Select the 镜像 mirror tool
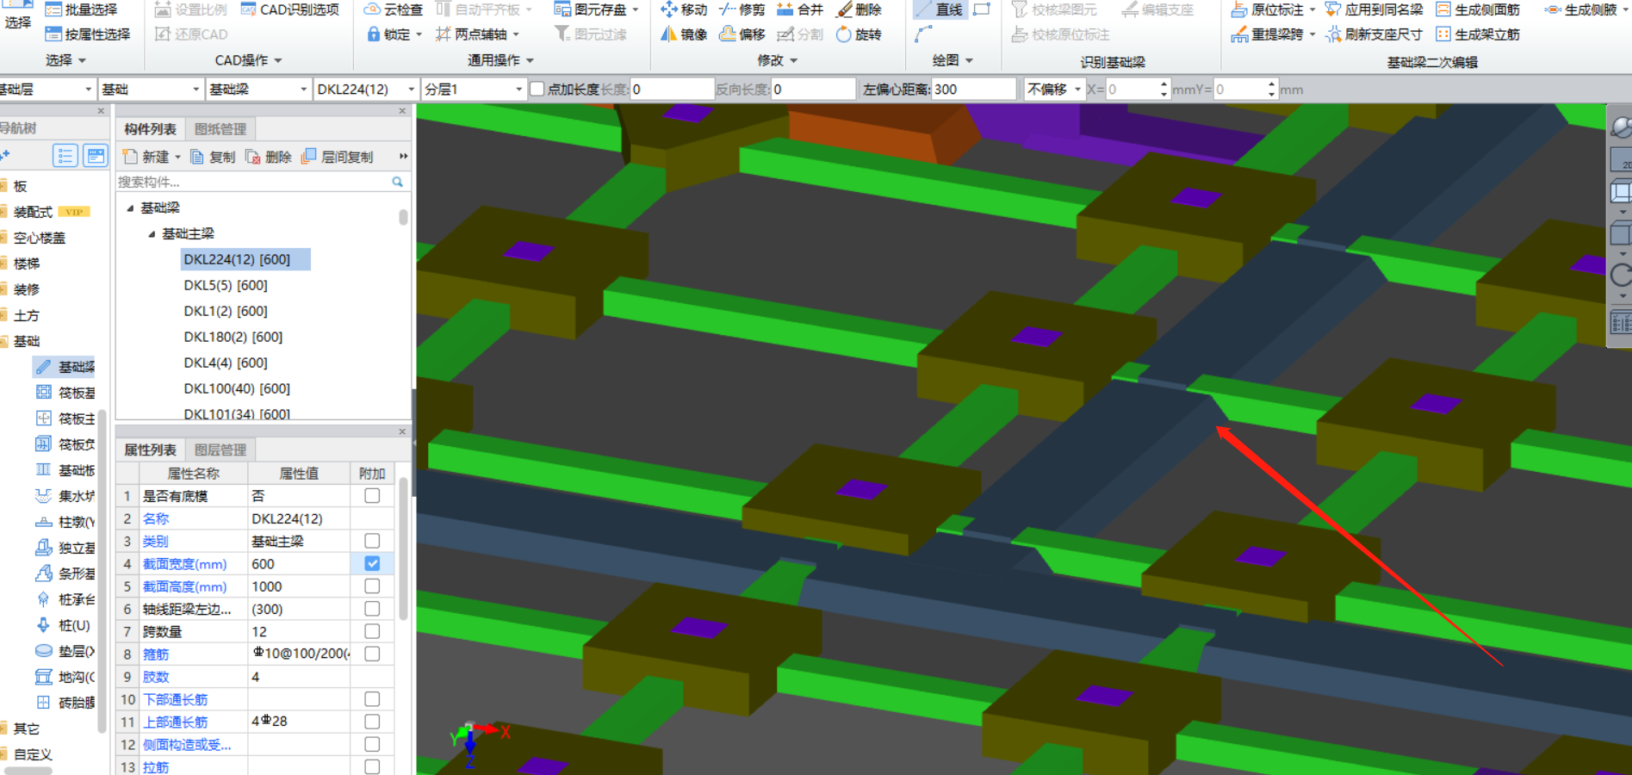 coord(684,34)
